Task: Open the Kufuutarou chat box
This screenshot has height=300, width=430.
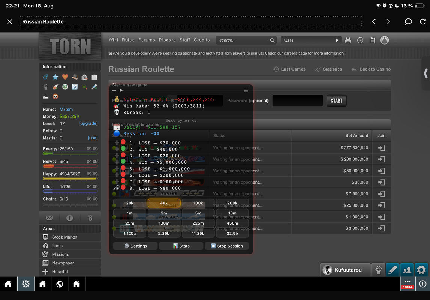Action: pyautogui.click(x=345, y=270)
